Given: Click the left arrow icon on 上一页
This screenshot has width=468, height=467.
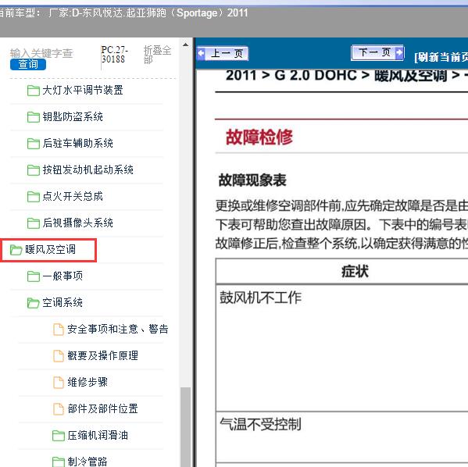Looking at the screenshot, I should [x=201, y=53].
